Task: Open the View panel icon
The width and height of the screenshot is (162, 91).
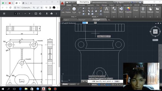Action: (157, 10)
